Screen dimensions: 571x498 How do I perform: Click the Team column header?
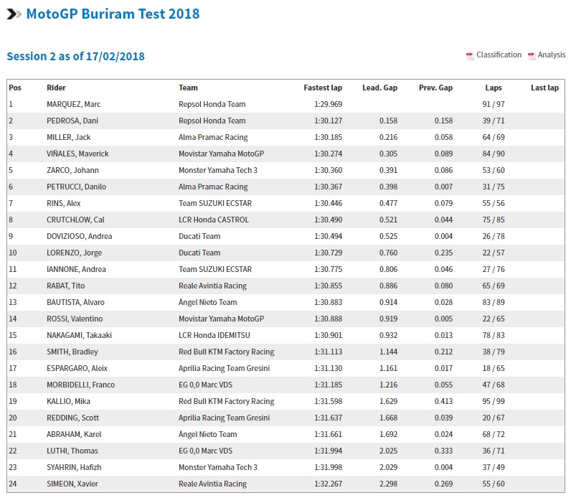tap(188, 88)
